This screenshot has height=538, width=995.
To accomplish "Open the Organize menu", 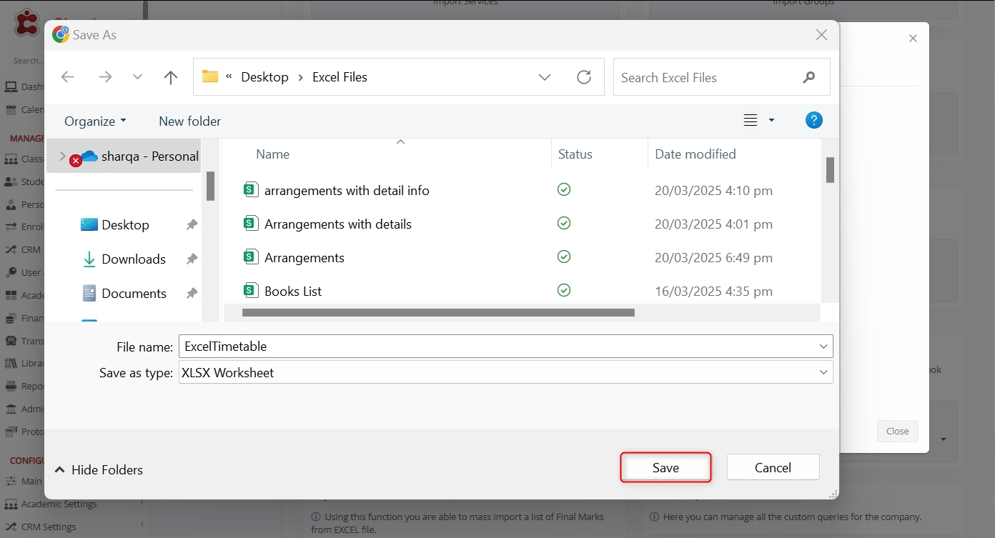I will (95, 121).
